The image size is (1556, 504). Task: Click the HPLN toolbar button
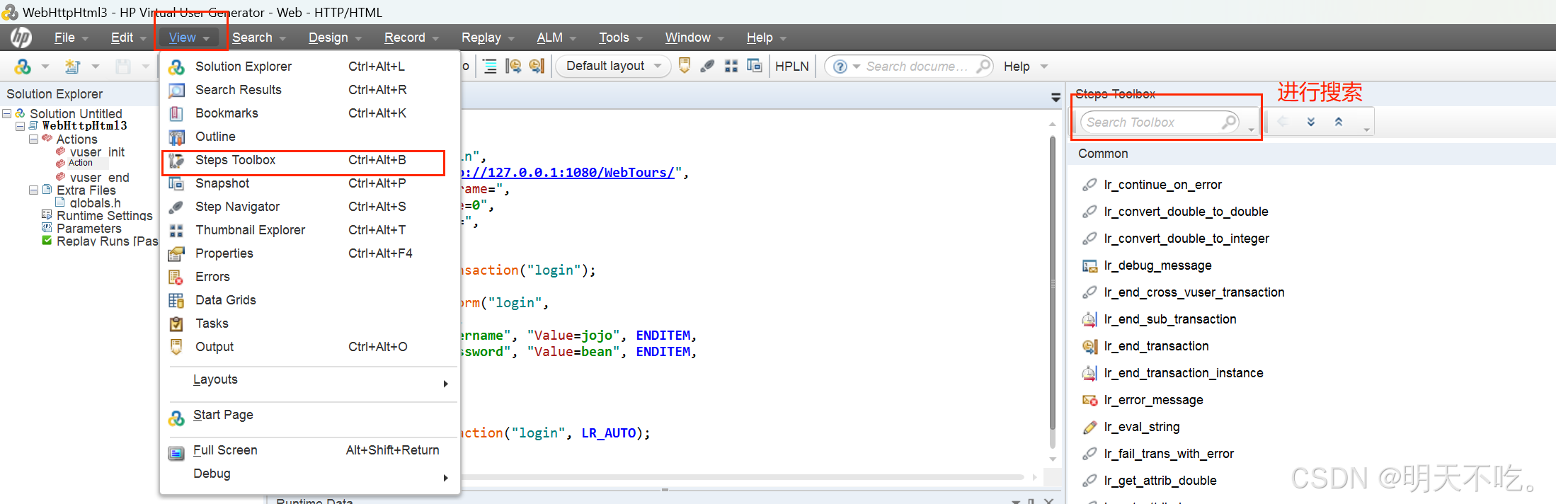coord(791,66)
